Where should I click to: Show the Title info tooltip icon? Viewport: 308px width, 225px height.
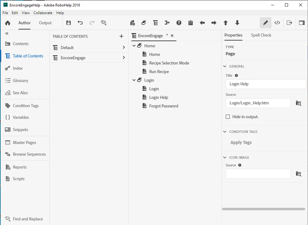coord(236,75)
